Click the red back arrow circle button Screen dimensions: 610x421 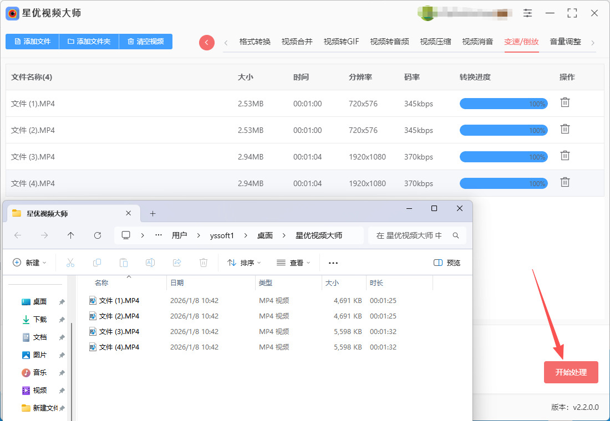tap(207, 42)
